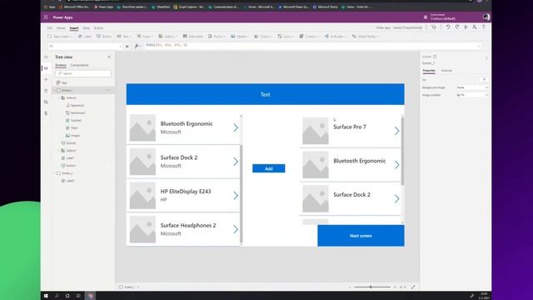Click Surface Pro 7 arrow in right gallery
Screen dimensions: 533x300
pos(396,131)
